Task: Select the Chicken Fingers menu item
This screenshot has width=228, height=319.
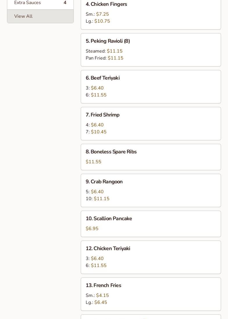Action: pyautogui.click(x=106, y=4)
